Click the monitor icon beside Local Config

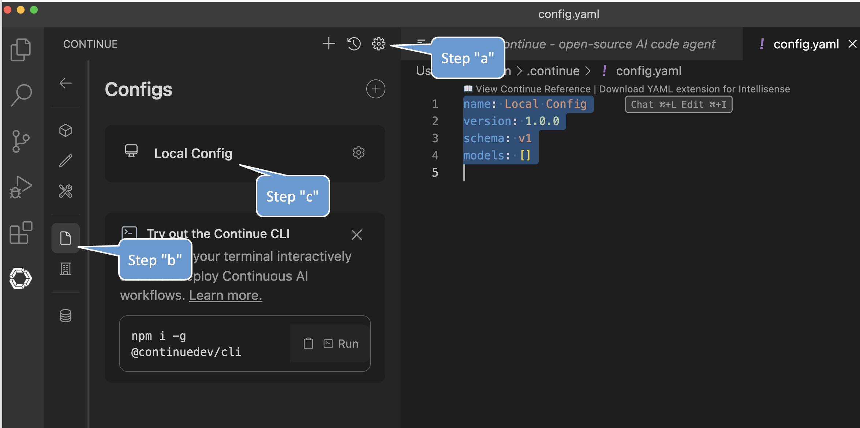[x=131, y=151]
